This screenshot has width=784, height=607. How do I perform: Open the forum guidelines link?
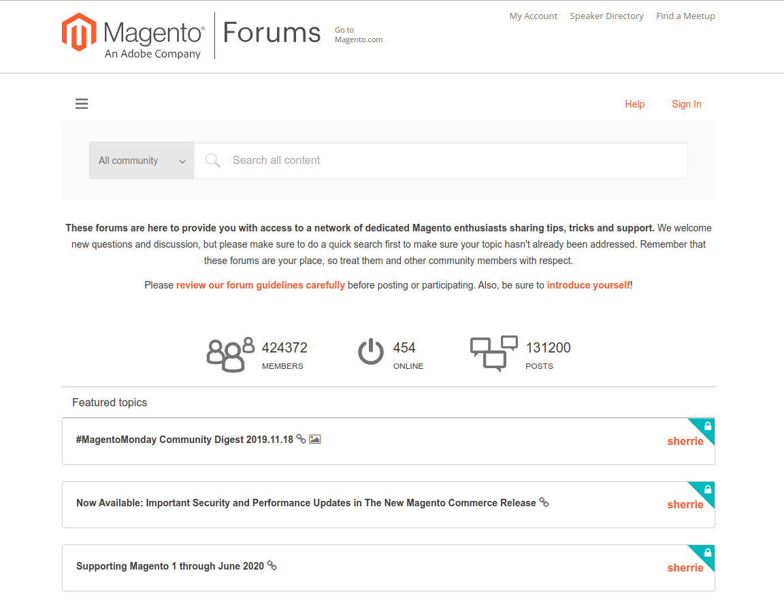click(x=261, y=285)
